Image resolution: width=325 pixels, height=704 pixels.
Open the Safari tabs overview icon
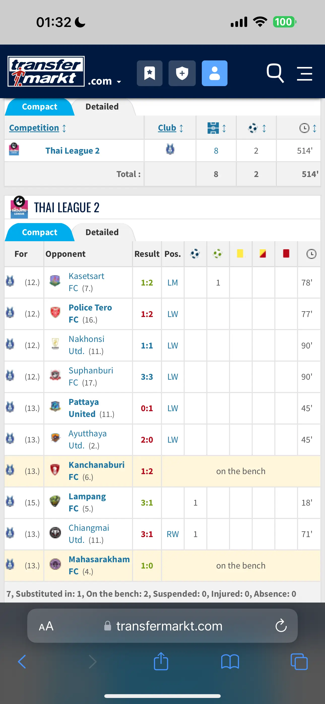click(x=299, y=662)
